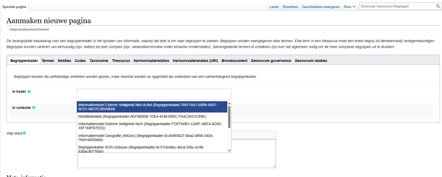Open the Brondocument tab
The height and width of the screenshot is (177, 442).
click(234, 61)
